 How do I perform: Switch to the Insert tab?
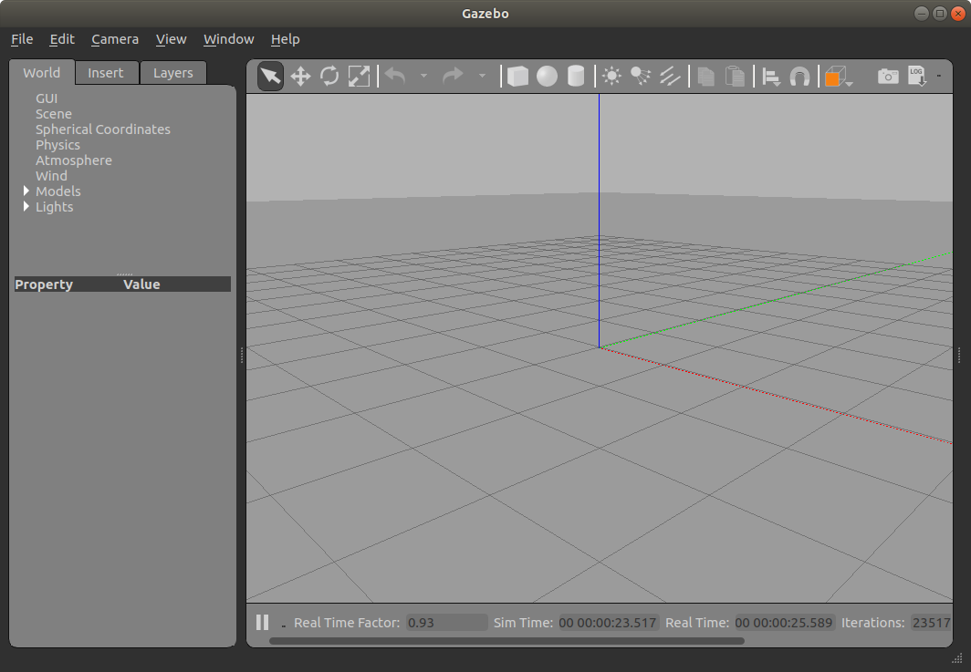(106, 72)
